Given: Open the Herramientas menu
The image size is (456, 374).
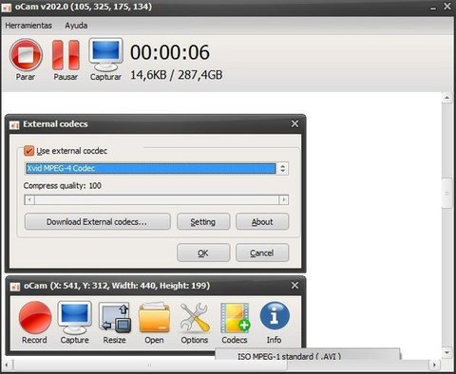Looking at the screenshot, I should coord(28,26).
